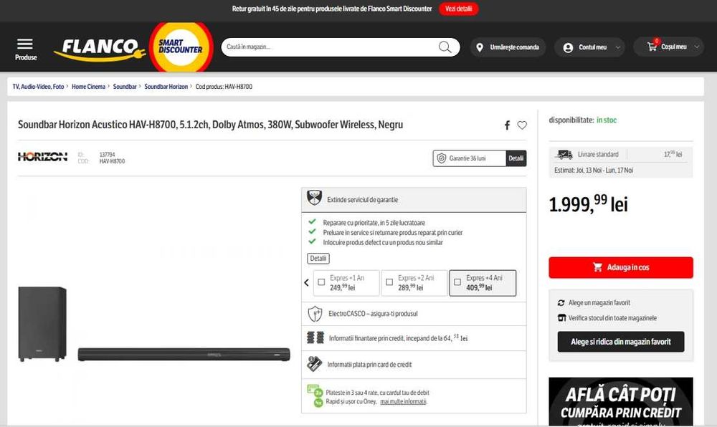Click the warranty shield icon
717x427 pixels.
[x=441, y=158]
